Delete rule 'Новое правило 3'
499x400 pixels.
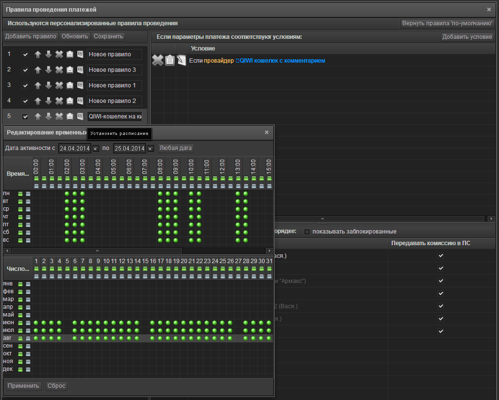coord(59,70)
